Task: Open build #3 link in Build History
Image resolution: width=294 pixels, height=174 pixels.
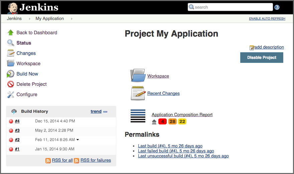Action: coord(17,130)
